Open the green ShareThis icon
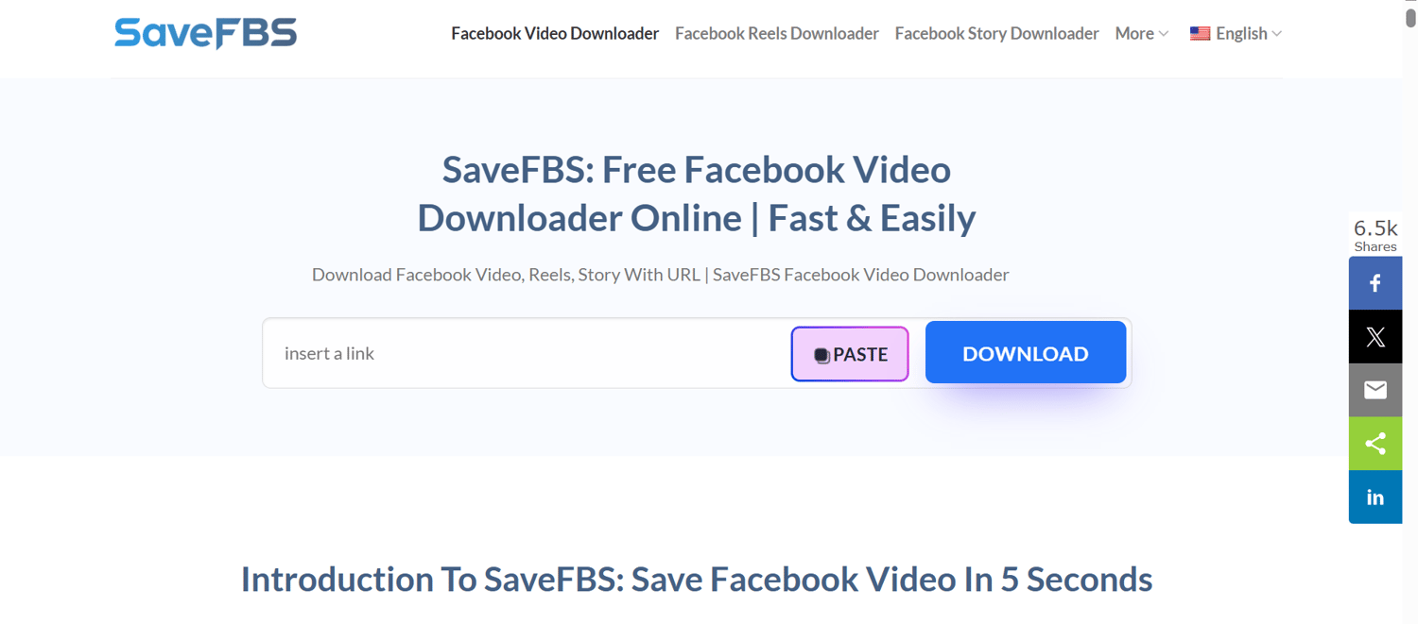The height and width of the screenshot is (624, 1418). pyautogui.click(x=1375, y=444)
